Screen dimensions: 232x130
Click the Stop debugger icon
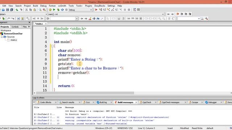pos(129,10)
